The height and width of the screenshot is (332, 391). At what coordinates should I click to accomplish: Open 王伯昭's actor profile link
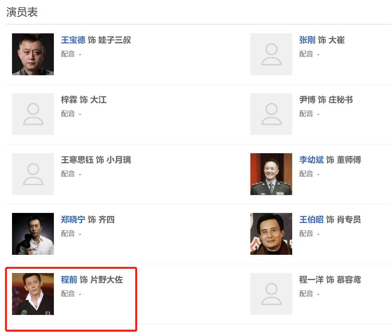click(x=311, y=220)
